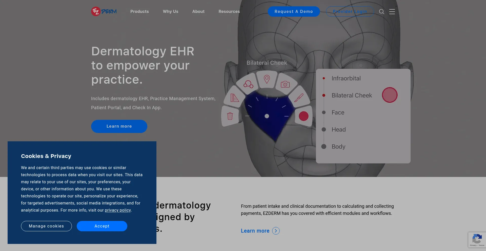Open the privacy policy link

[x=118, y=210]
